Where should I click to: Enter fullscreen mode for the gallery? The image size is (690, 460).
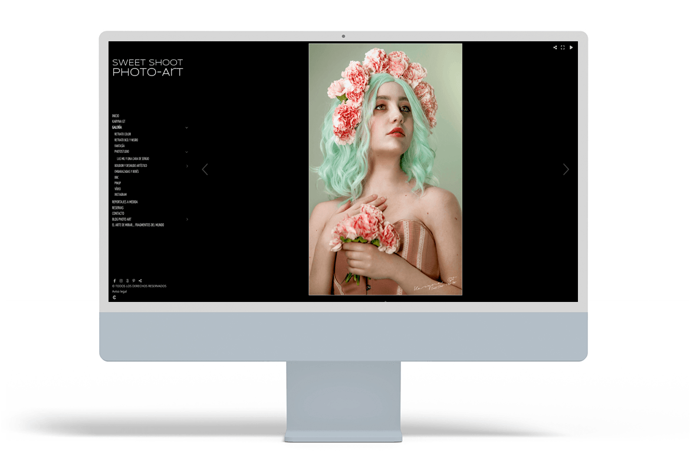coord(563,48)
